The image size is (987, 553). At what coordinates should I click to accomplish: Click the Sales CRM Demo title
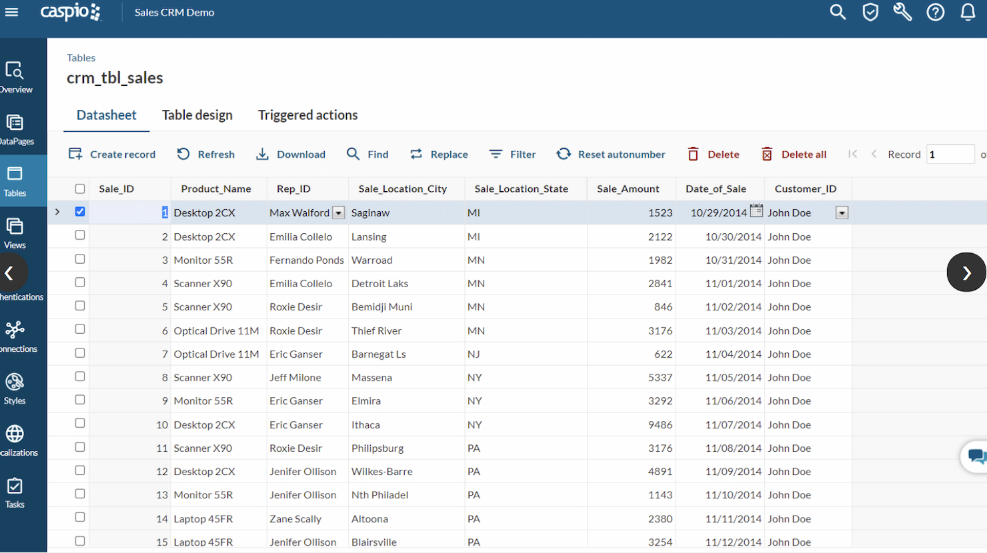tap(174, 12)
